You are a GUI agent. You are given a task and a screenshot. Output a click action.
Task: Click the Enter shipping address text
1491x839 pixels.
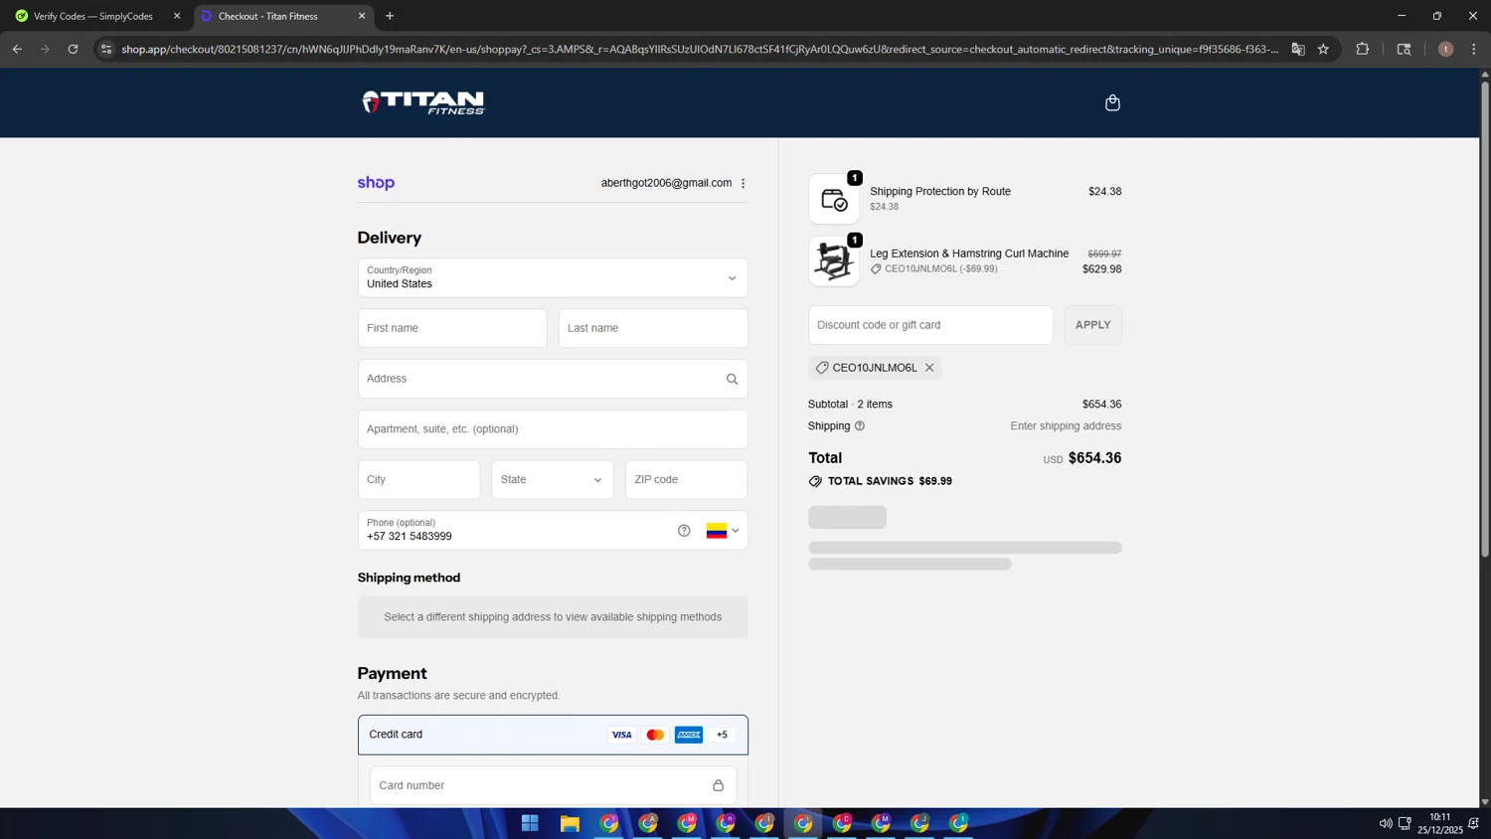1066,426
